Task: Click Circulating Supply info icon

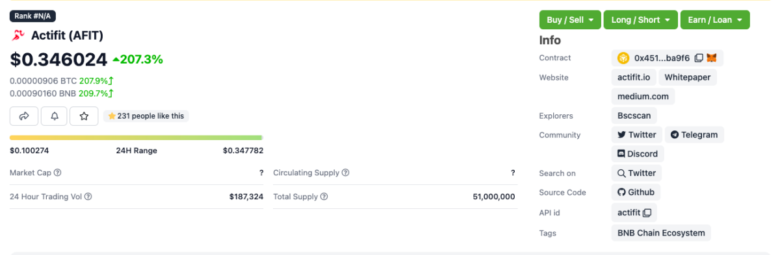Action: 346,173
